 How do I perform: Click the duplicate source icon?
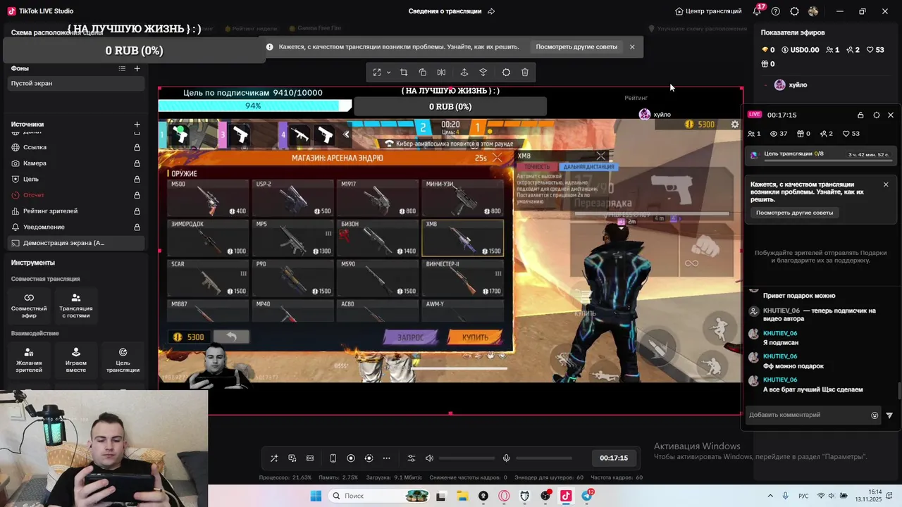pos(423,73)
